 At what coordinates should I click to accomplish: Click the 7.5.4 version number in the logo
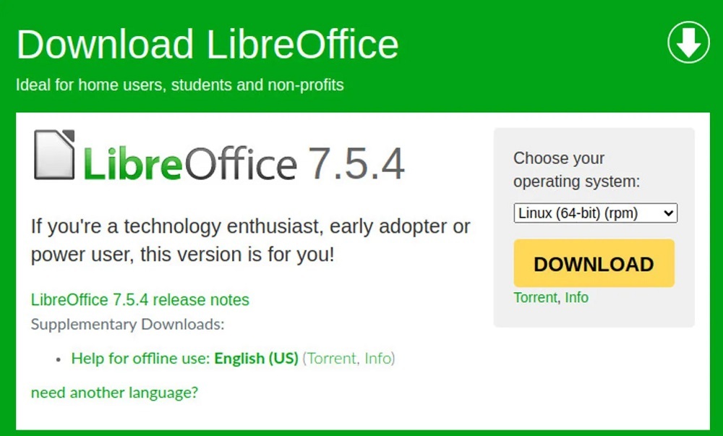click(356, 162)
